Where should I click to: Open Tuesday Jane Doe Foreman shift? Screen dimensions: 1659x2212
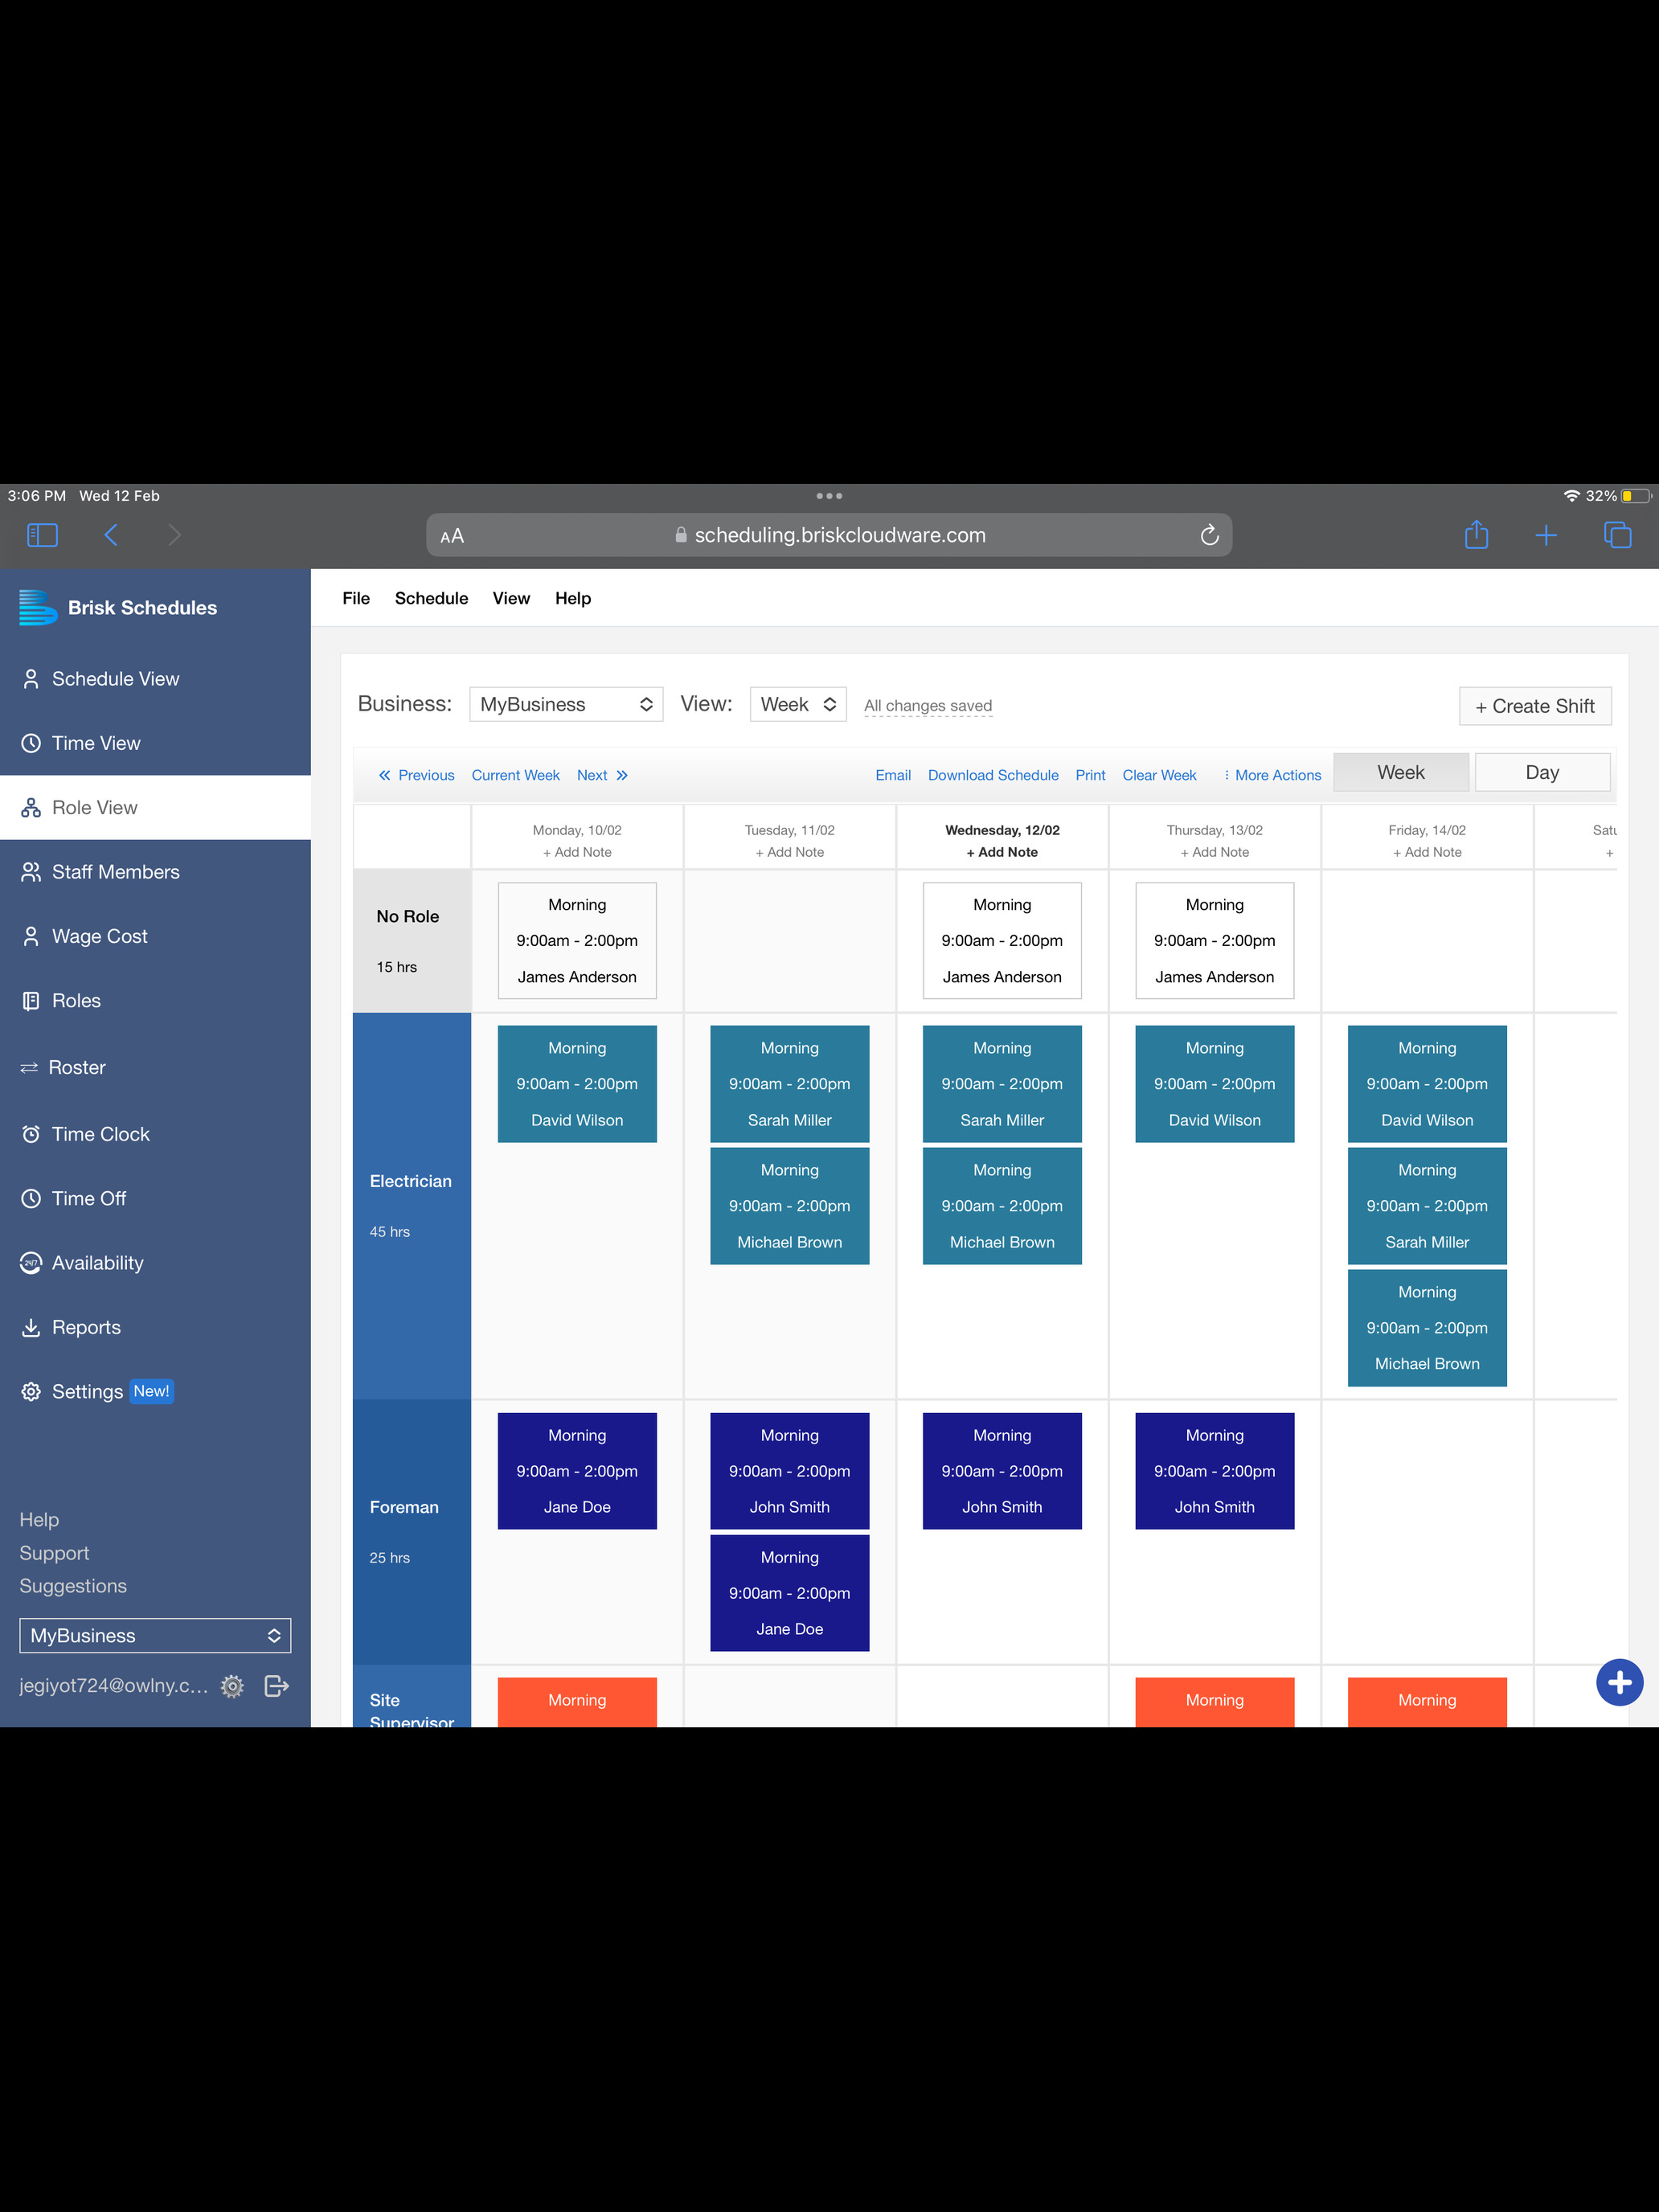point(789,1592)
